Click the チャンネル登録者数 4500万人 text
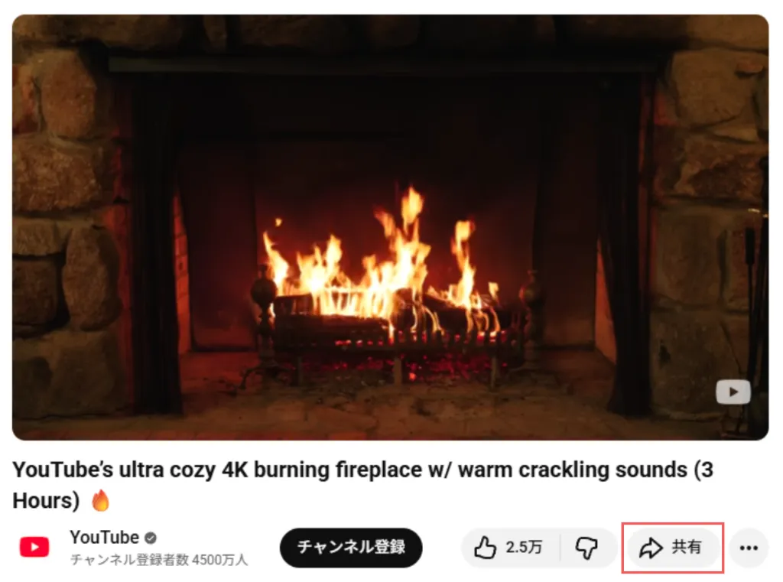The width and height of the screenshot is (783, 582). point(159,560)
